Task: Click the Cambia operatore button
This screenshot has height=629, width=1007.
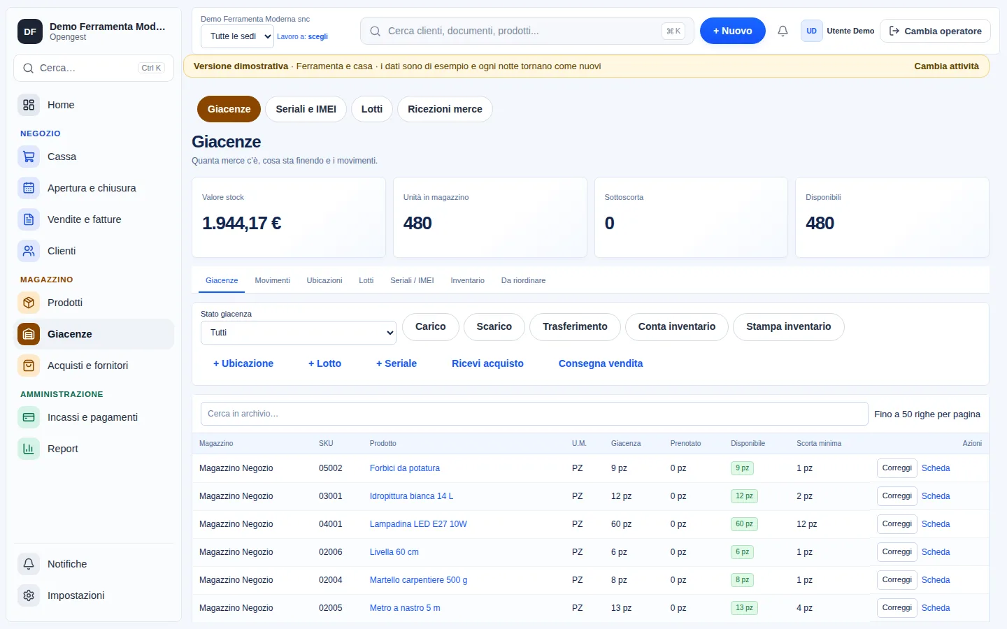Action: point(935,31)
